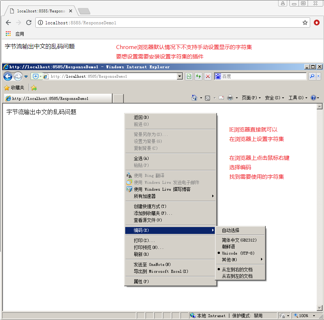Click Chrome back arrow button
The image size is (324, 320).
click(8, 23)
